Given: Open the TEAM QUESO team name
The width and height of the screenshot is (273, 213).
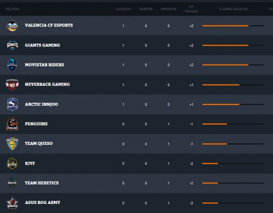Looking at the screenshot, I should (38, 143).
